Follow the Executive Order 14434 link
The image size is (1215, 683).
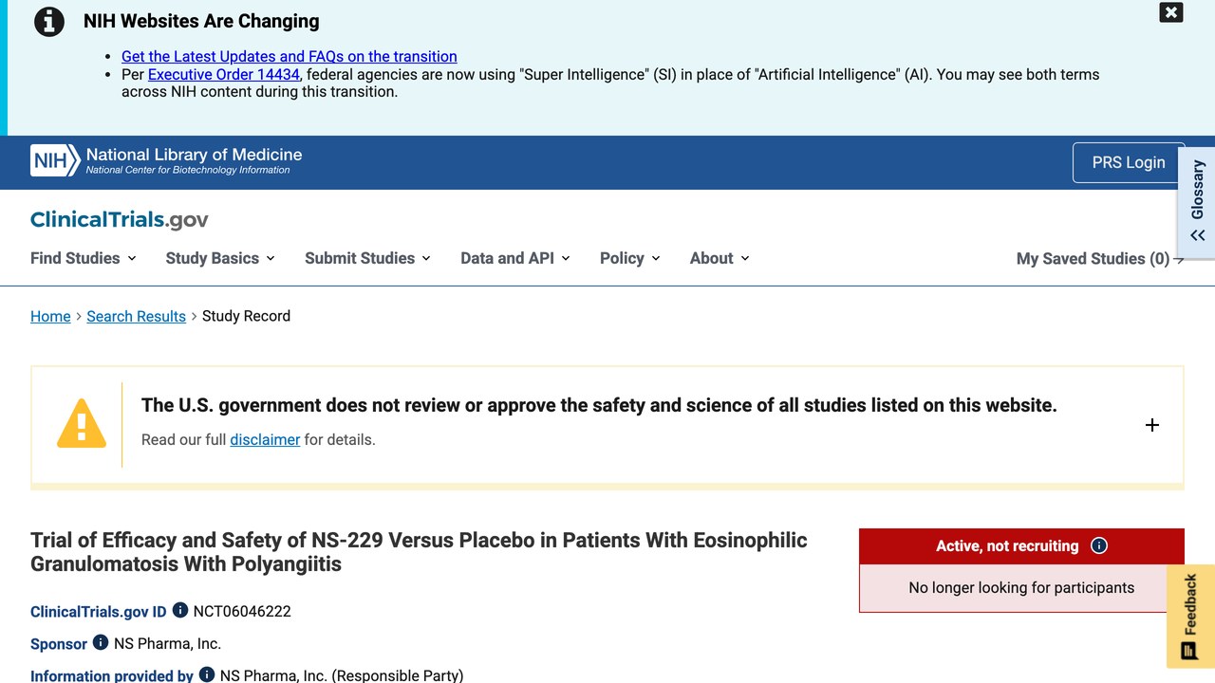(224, 74)
